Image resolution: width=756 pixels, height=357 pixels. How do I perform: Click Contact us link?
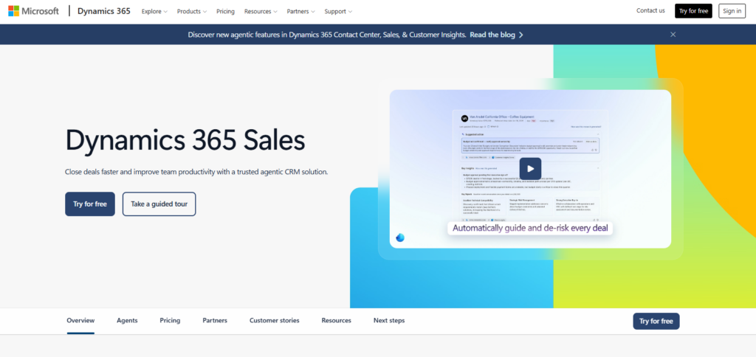tap(650, 10)
